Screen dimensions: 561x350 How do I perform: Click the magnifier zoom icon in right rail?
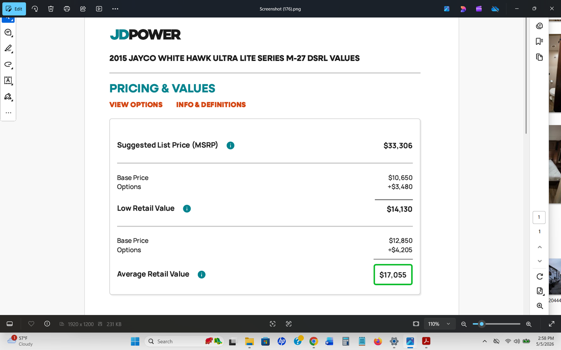tap(540, 306)
